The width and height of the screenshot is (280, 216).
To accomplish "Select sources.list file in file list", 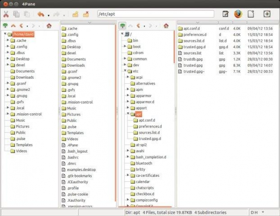I will point(192,53).
